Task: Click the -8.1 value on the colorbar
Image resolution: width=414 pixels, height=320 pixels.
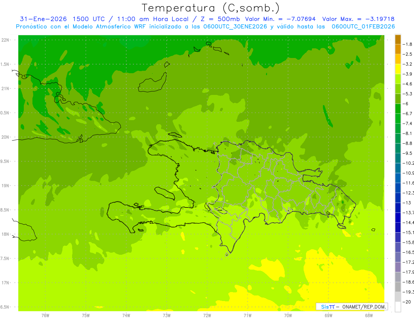Action: click(407, 133)
